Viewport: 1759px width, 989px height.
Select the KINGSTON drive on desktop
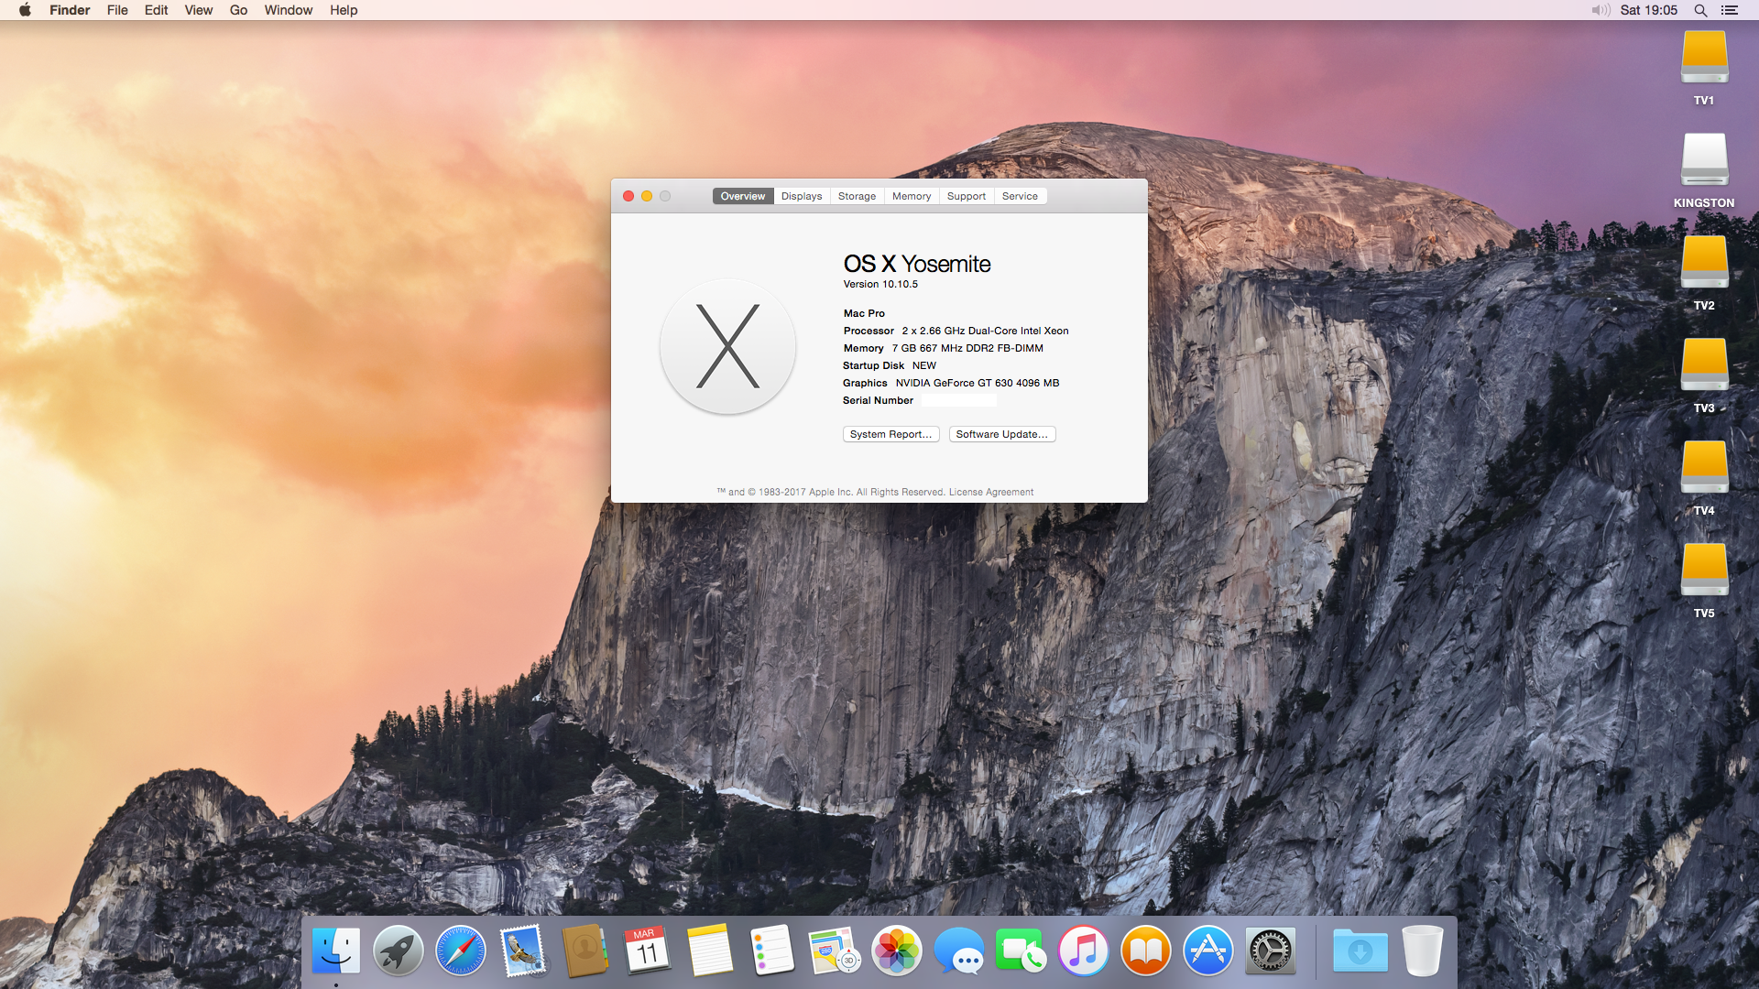[1703, 161]
